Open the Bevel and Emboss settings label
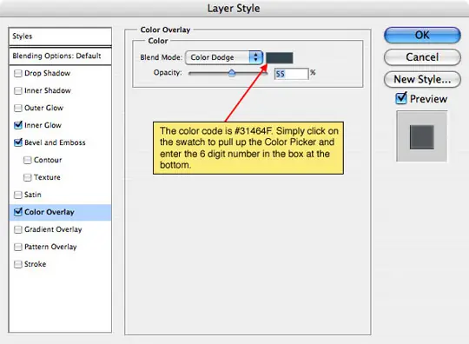The image size is (469, 344). click(x=55, y=142)
